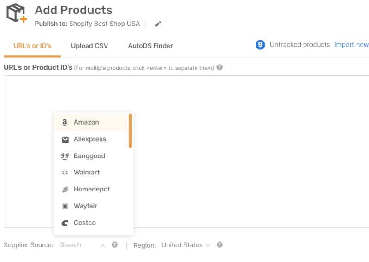
Task: Click the help icon next to URL's or Product ID's
Action: 220,67
